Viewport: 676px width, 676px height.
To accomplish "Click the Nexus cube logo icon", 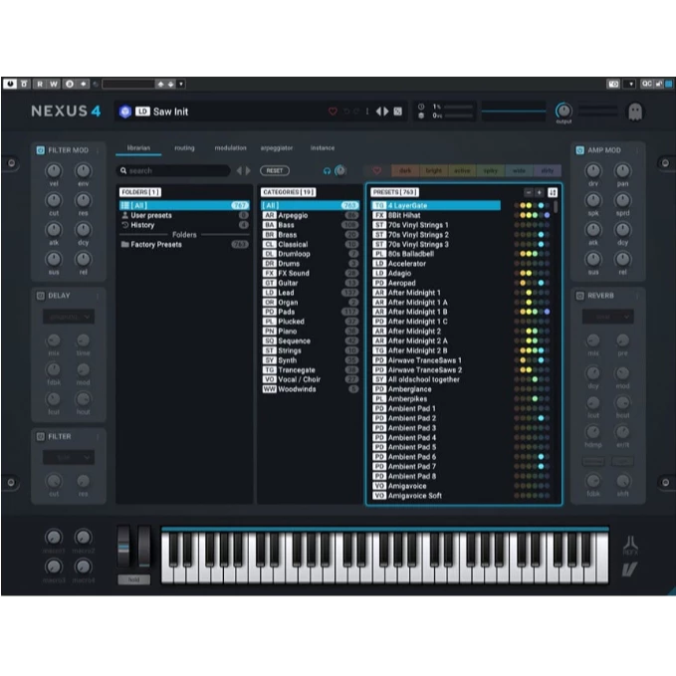I will pos(125,112).
